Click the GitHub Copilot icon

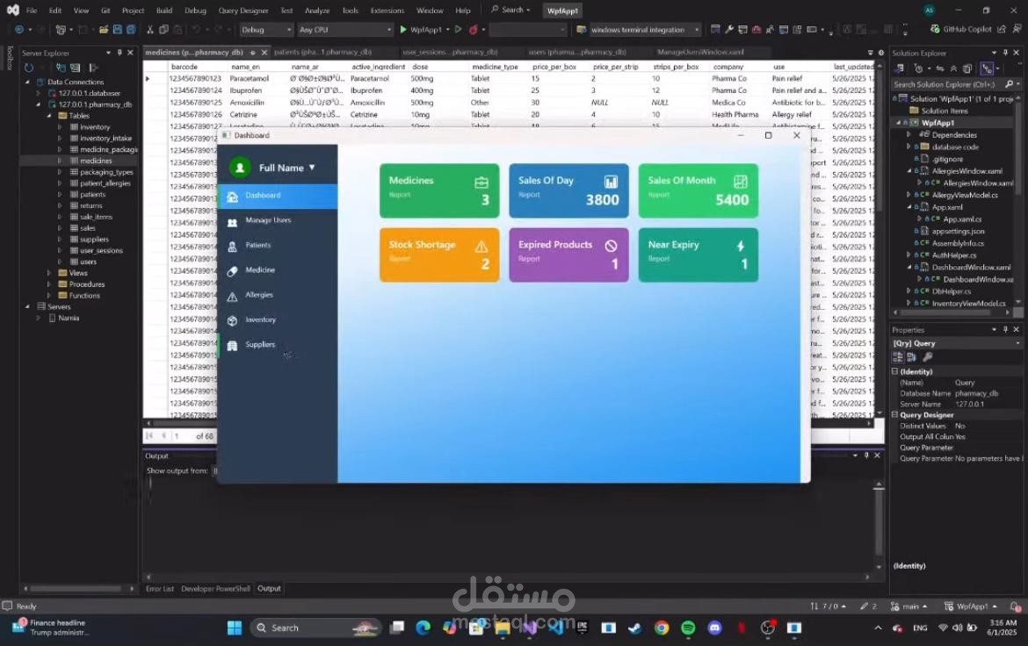(x=935, y=30)
